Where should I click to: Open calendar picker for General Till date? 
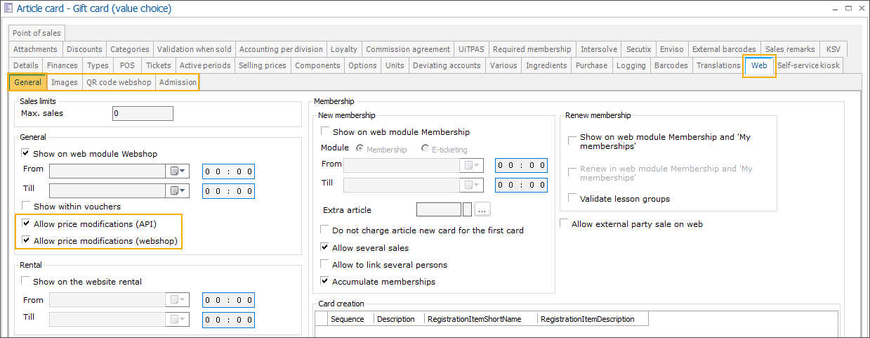click(173, 190)
